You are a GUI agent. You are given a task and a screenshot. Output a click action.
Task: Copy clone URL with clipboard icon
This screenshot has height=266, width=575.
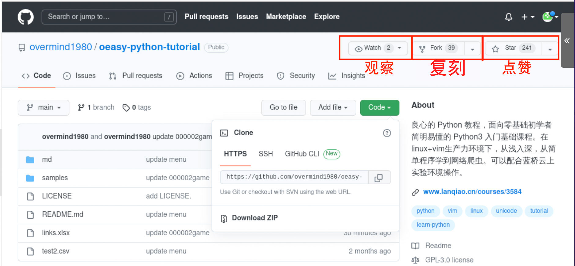379,178
